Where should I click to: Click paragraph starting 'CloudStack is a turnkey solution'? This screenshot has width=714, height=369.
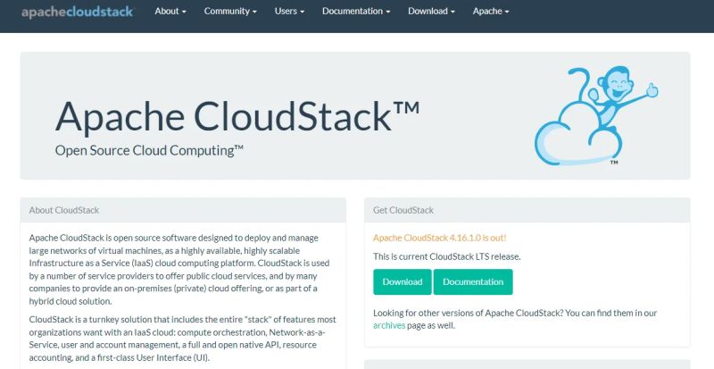tap(183, 339)
